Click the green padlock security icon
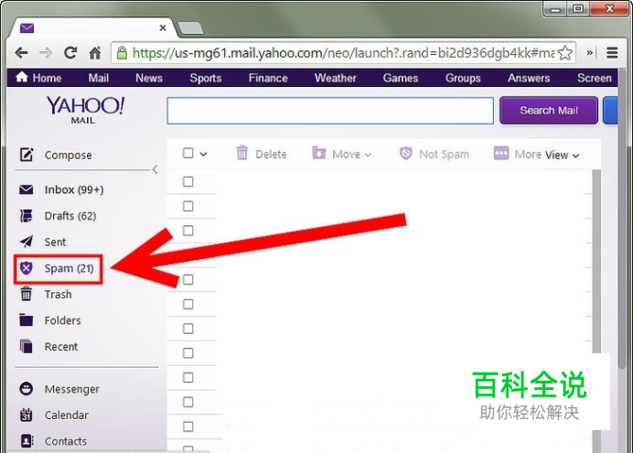 122,52
